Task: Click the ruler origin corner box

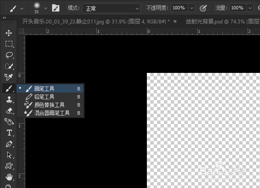Action: point(21,31)
